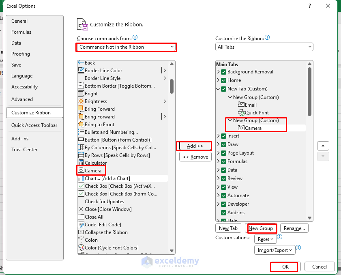Viewport: 341px width, 275px height.
Task: Expand Border Line Style submenu arrow
Action: pyautogui.click(x=165, y=78)
